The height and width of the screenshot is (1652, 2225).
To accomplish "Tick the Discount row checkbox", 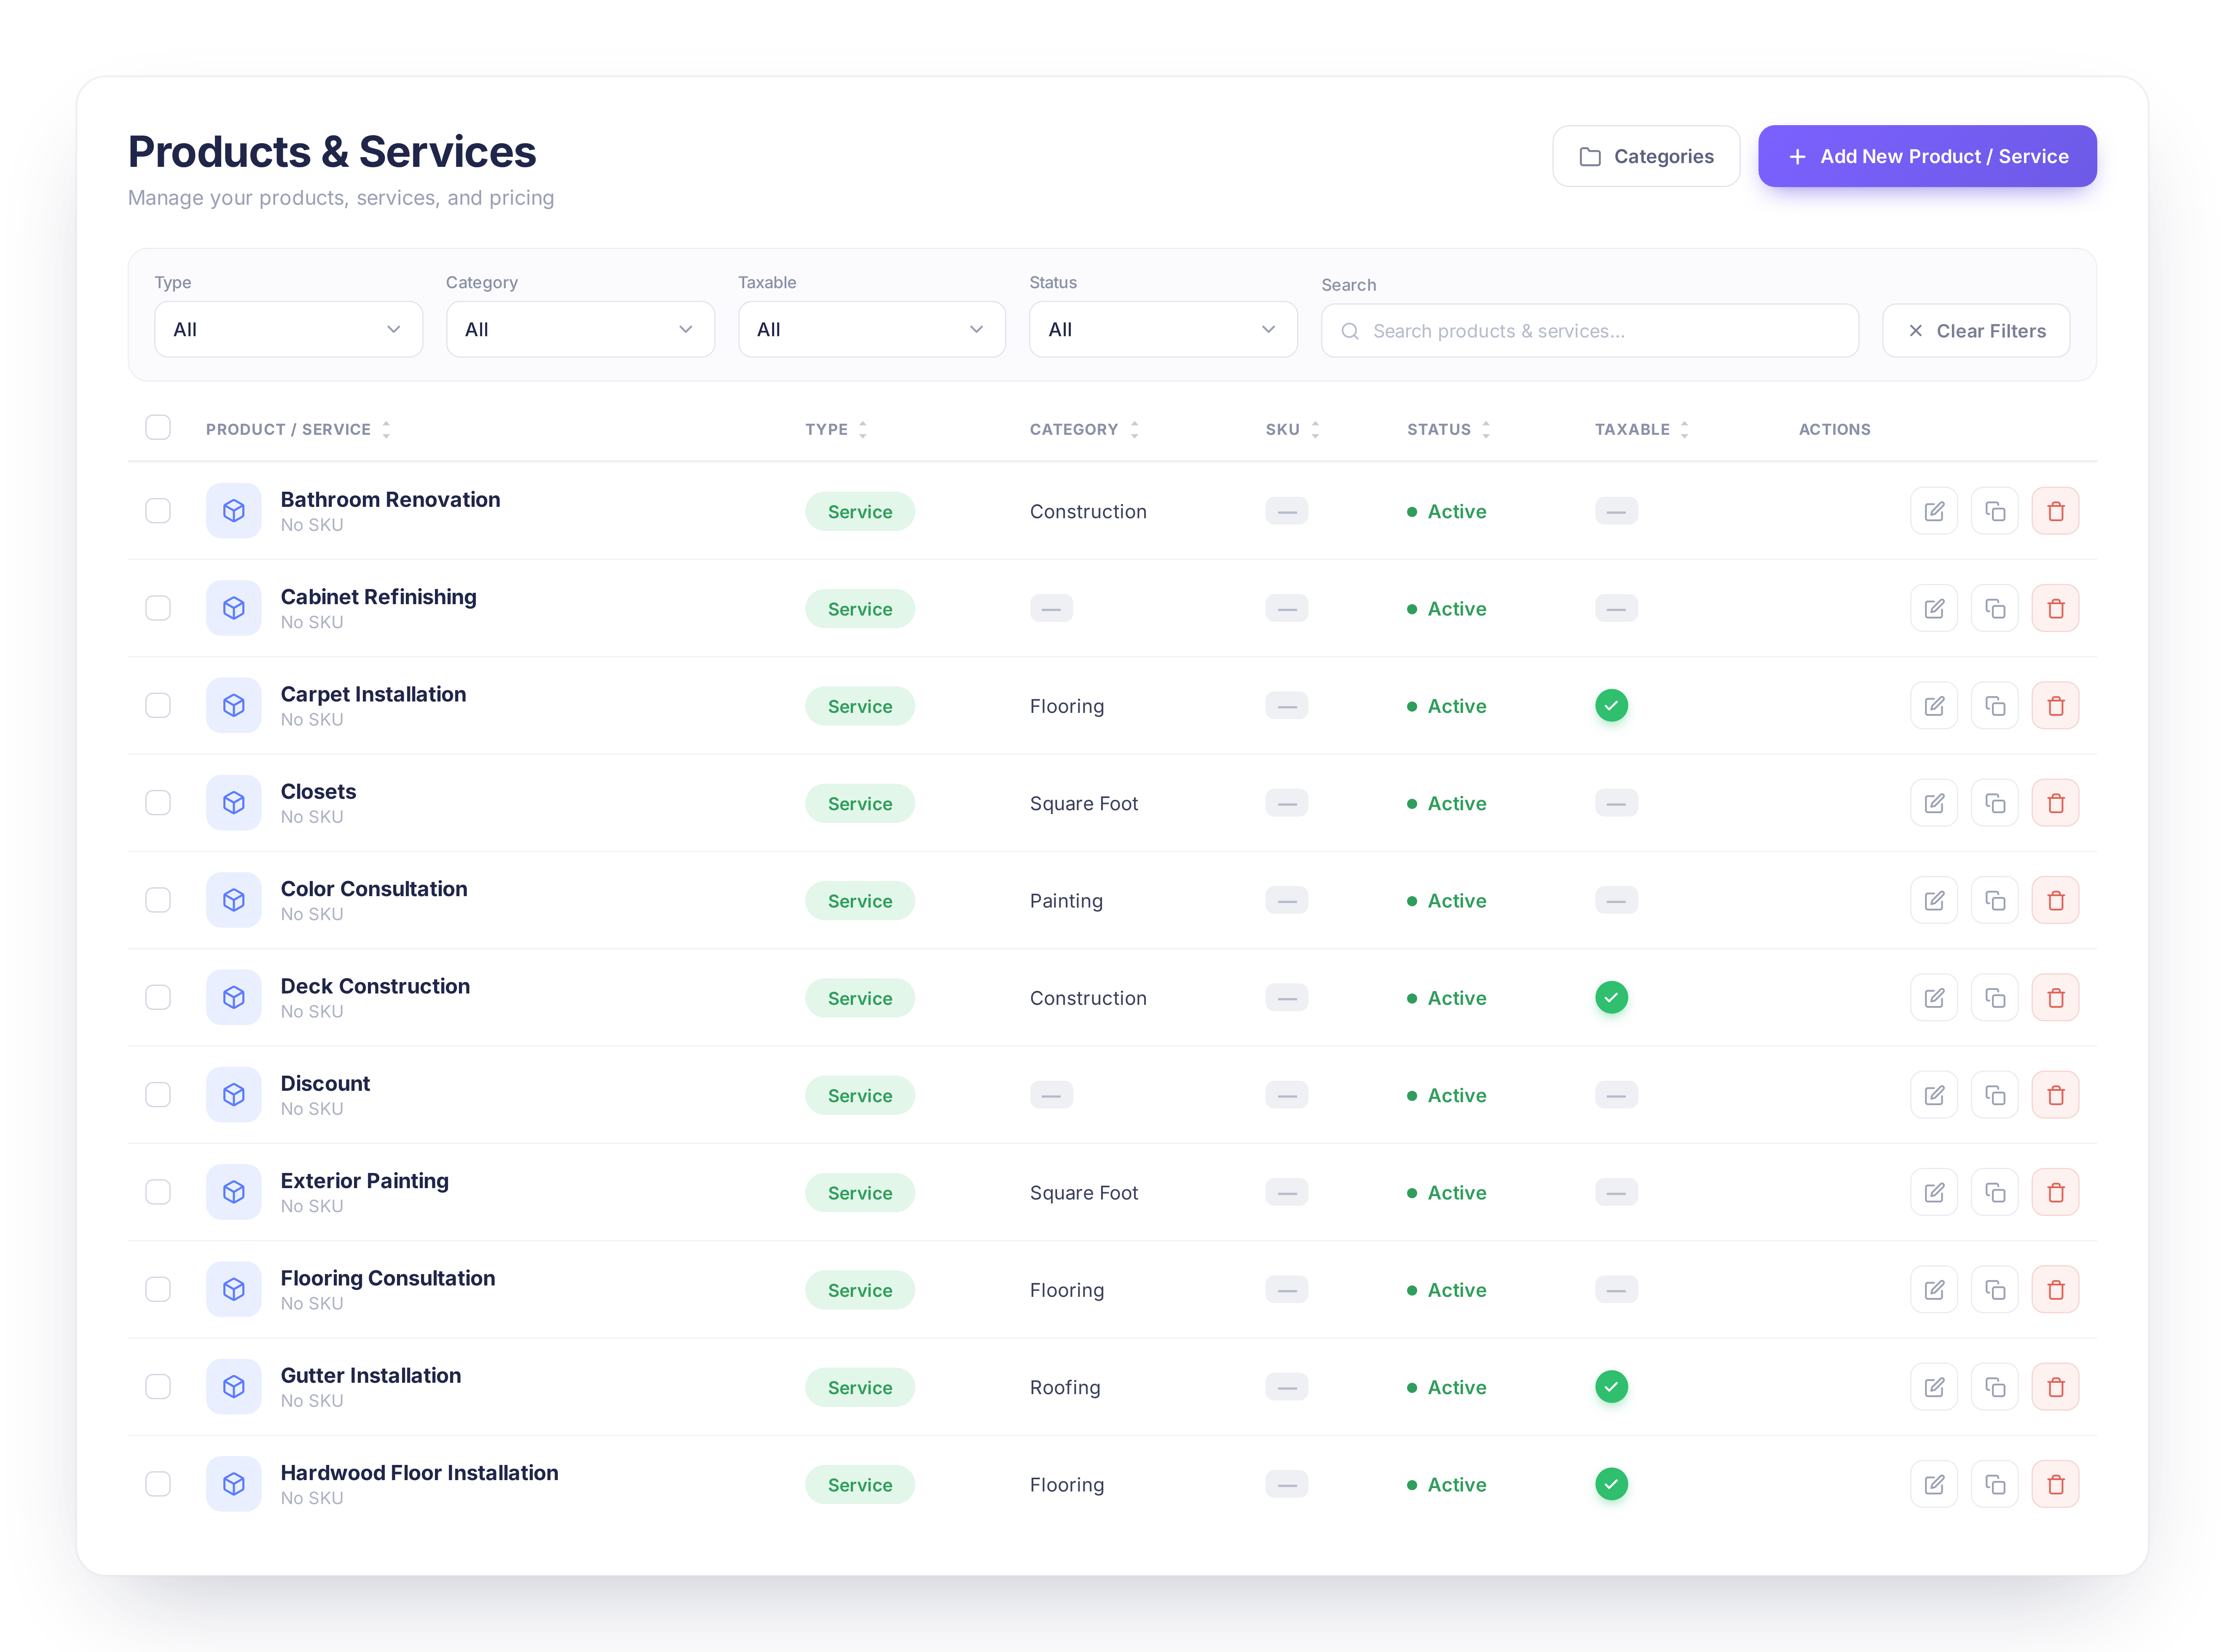I will tap(158, 1095).
